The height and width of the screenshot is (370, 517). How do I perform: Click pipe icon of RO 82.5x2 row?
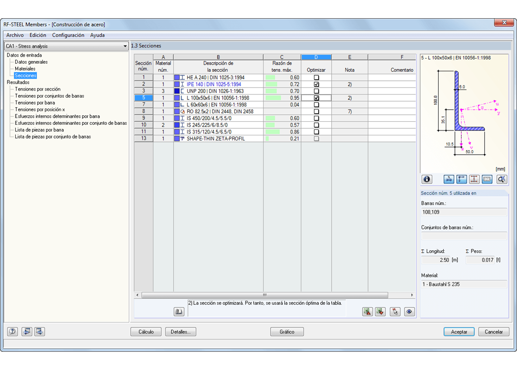(x=182, y=112)
